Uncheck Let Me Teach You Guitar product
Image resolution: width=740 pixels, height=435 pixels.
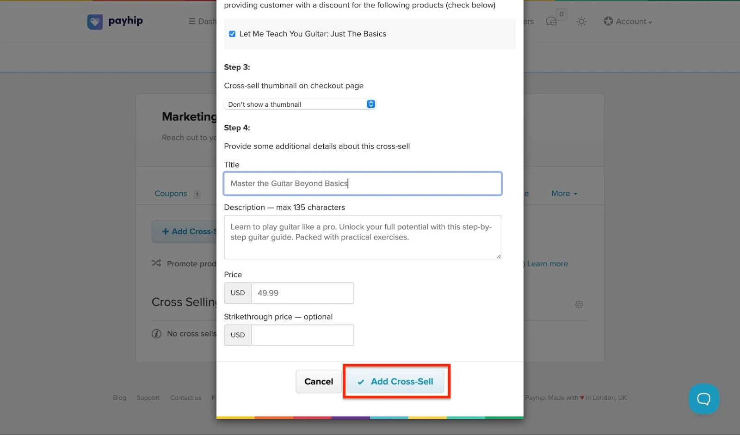point(232,34)
